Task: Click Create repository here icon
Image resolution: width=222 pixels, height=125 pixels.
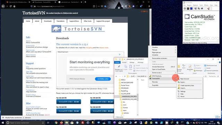Action: click(x=179, y=86)
